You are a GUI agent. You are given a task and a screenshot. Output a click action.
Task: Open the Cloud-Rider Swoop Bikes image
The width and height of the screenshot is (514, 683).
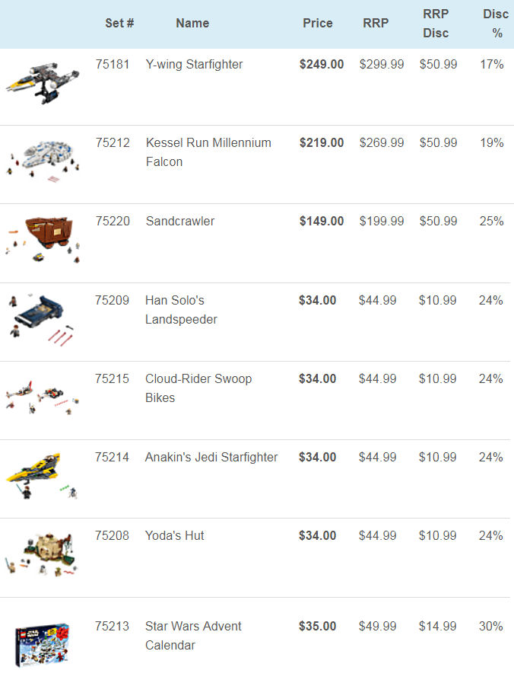pyautogui.click(x=42, y=397)
